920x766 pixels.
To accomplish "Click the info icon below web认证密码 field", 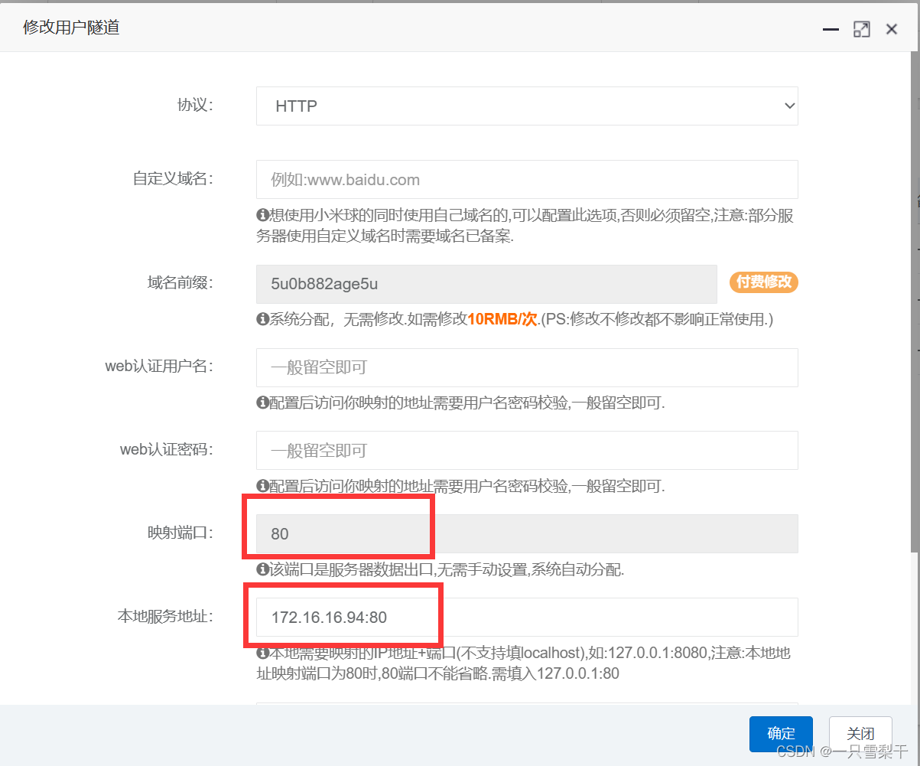I will [262, 486].
